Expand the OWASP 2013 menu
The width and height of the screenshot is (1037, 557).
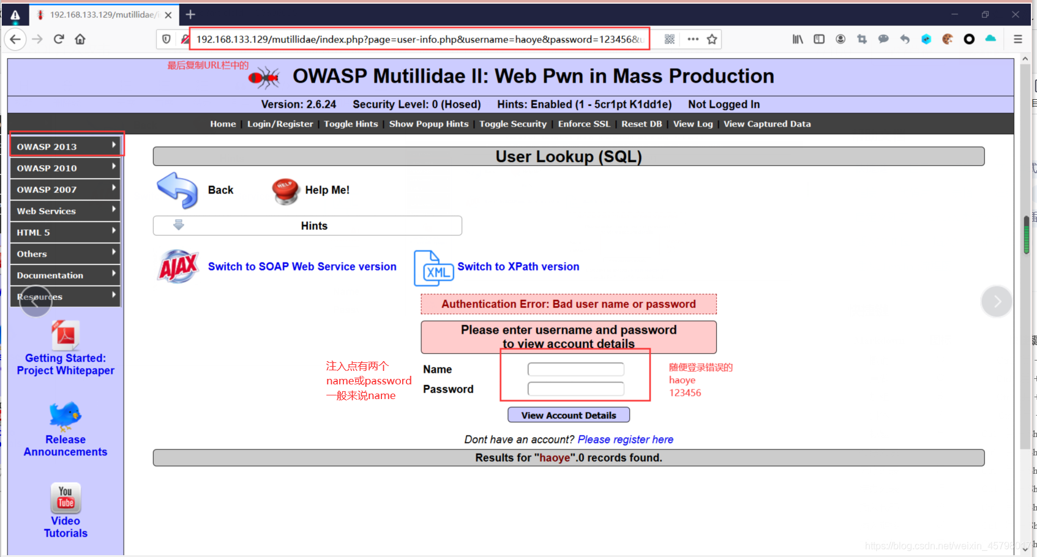coord(65,146)
